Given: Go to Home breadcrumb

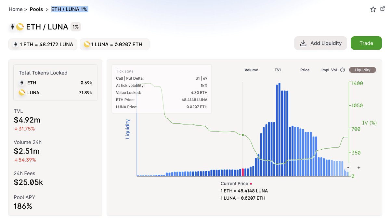Looking at the screenshot, I should (x=16, y=9).
